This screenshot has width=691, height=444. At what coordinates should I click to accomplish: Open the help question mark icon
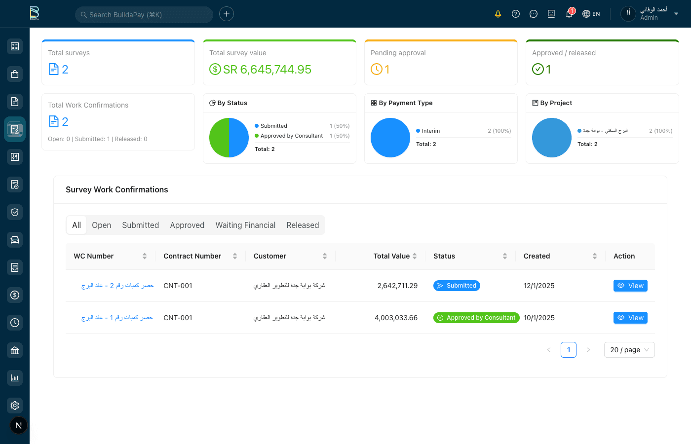pyautogui.click(x=516, y=14)
